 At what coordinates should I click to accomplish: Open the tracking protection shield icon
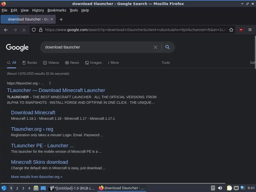point(34,30)
